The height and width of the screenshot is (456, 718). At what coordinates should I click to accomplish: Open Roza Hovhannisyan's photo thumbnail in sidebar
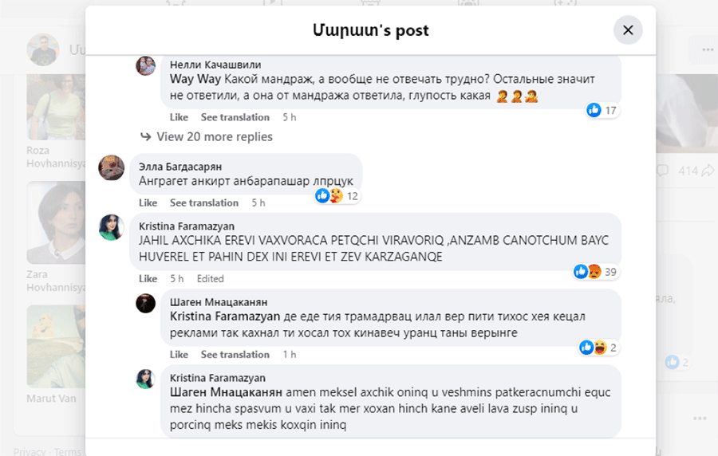pyautogui.click(x=56, y=107)
